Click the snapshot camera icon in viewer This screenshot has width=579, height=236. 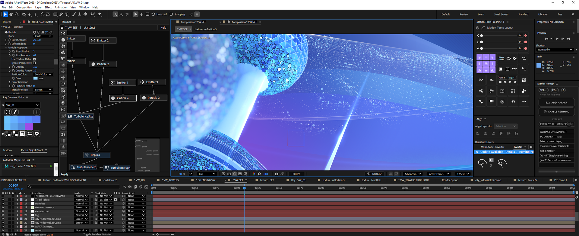(x=277, y=174)
